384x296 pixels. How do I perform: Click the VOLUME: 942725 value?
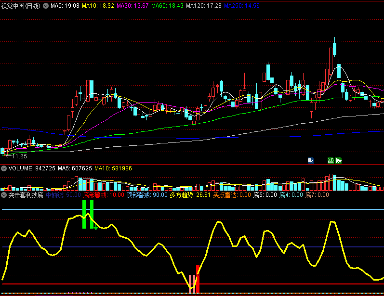[32, 168]
